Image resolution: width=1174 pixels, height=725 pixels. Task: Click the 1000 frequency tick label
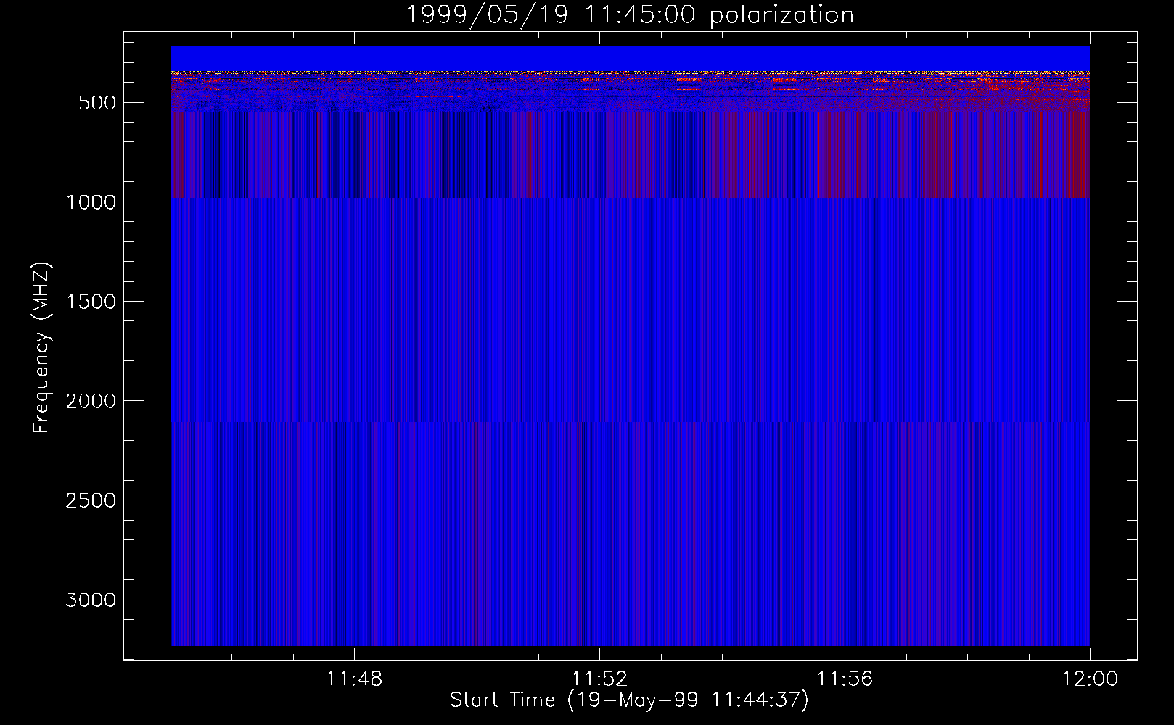click(91, 202)
